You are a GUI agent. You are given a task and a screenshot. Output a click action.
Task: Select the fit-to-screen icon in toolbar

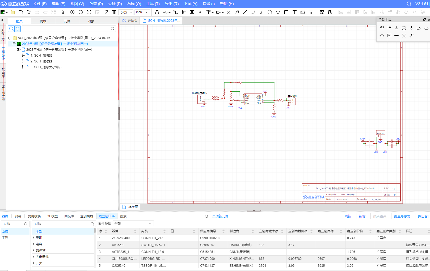pyautogui.click(x=89, y=12)
